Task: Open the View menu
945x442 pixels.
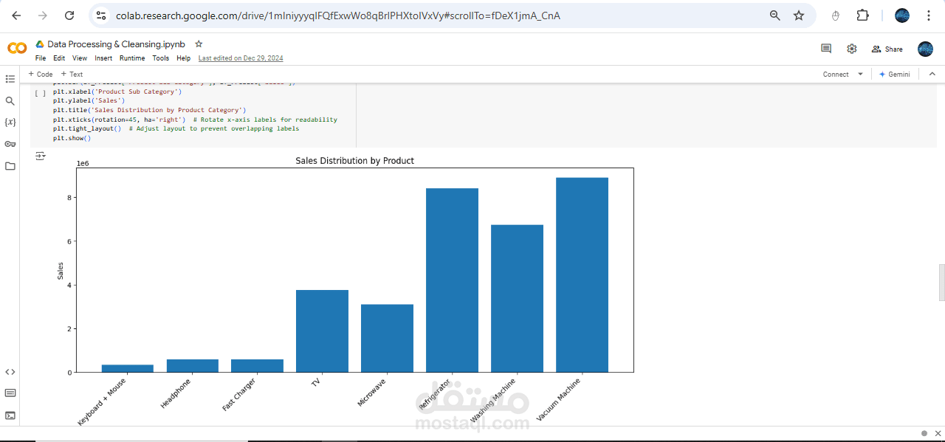Action: pyautogui.click(x=80, y=58)
